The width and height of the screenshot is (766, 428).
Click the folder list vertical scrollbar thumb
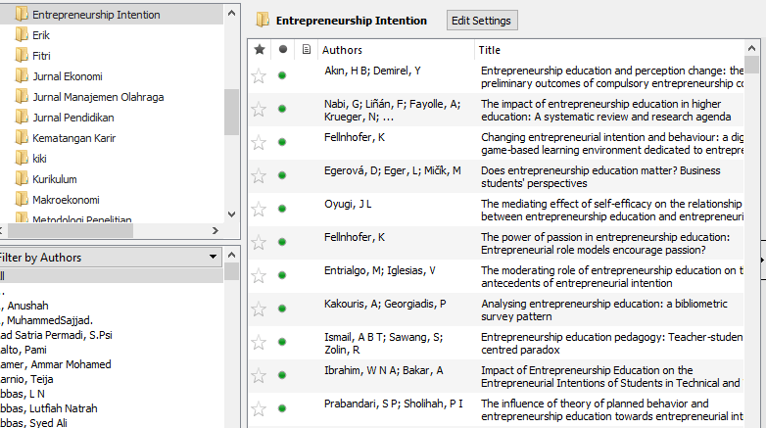[x=231, y=111]
